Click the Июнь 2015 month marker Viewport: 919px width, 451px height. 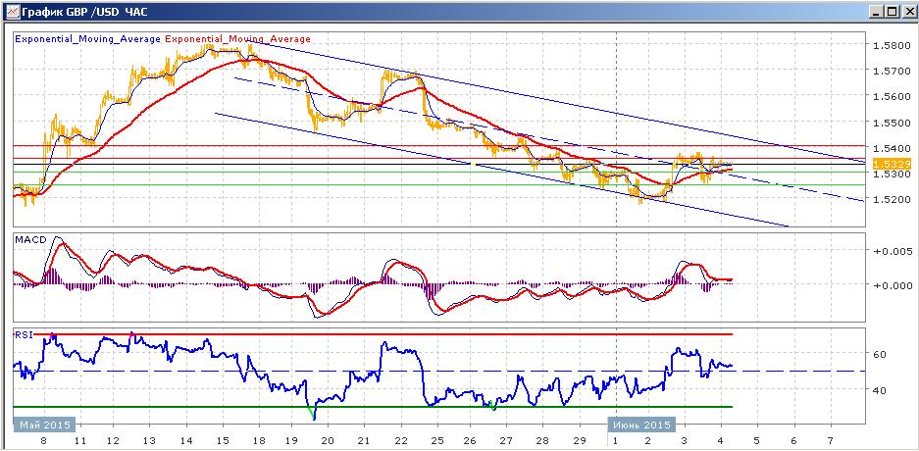click(x=641, y=425)
